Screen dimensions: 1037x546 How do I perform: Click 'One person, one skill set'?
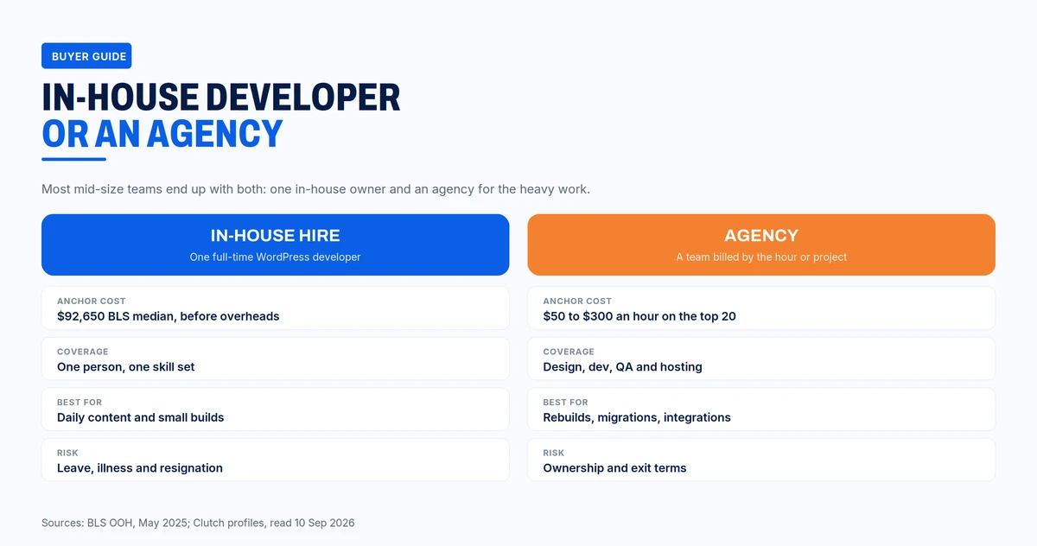coord(126,367)
